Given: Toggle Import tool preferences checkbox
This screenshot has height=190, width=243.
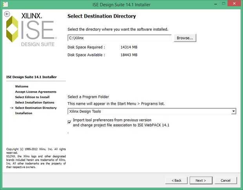Looking at the screenshot, I should click(x=69, y=122).
